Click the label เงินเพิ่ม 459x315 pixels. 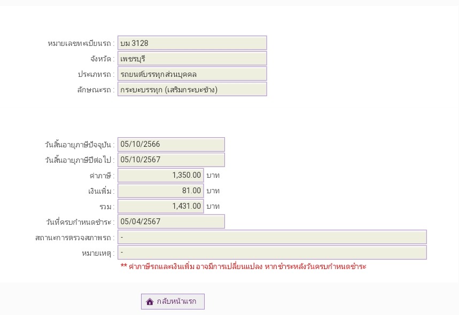pos(102,191)
